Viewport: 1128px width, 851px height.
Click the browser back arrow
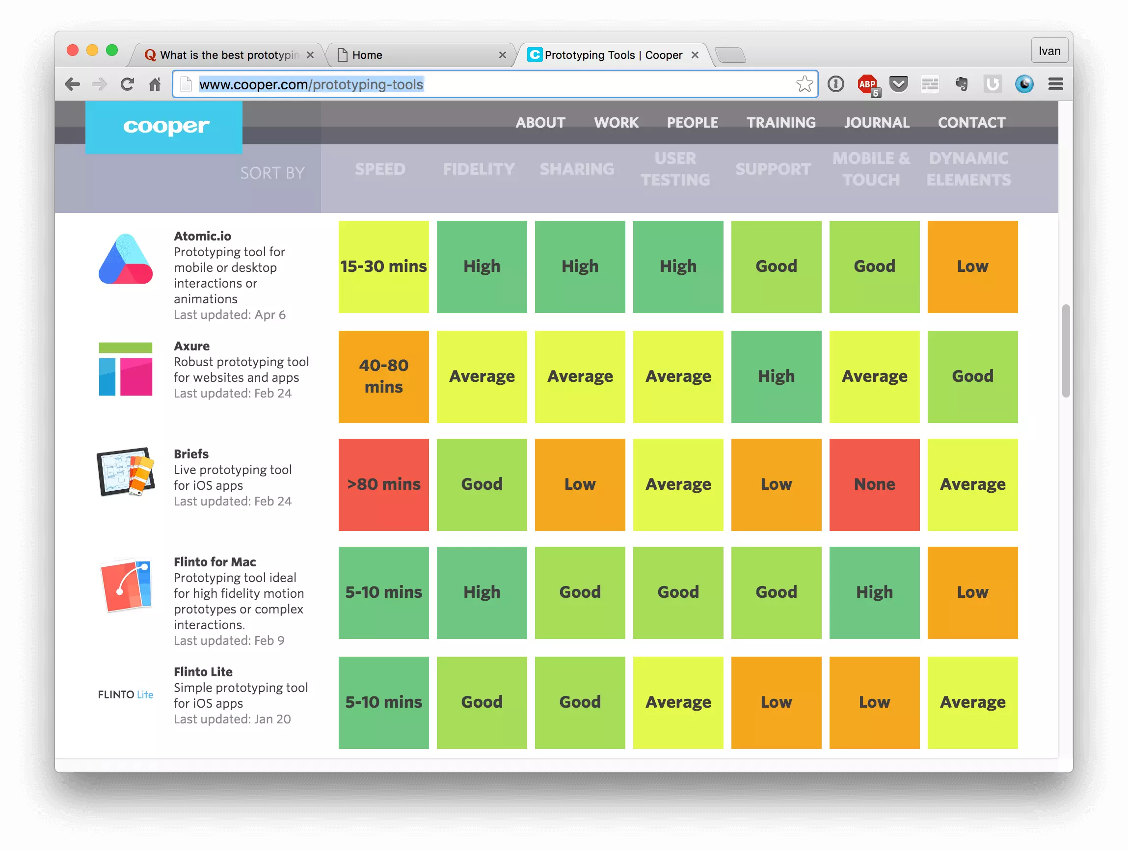pos(73,84)
